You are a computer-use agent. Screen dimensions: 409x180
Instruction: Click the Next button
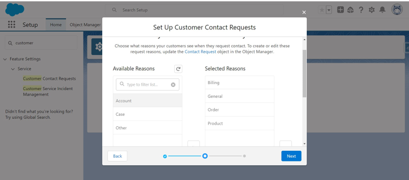click(x=292, y=156)
